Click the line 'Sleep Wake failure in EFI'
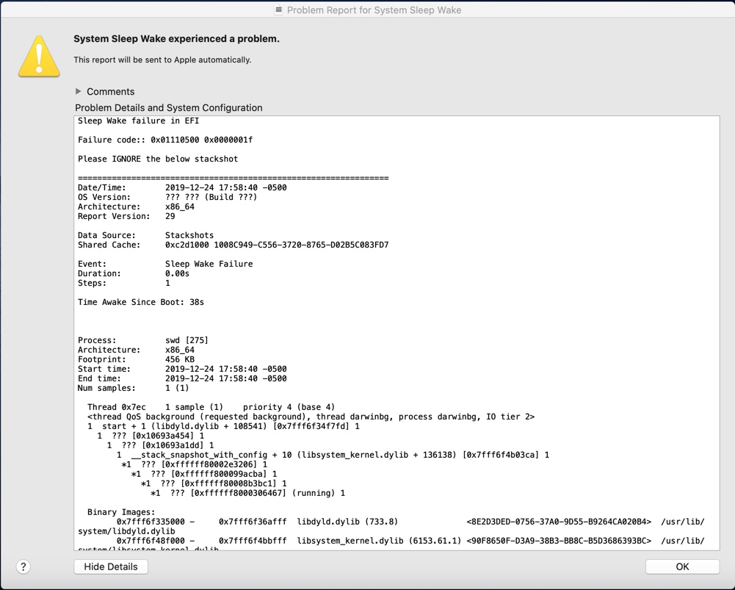This screenshot has width=735, height=590. (138, 121)
